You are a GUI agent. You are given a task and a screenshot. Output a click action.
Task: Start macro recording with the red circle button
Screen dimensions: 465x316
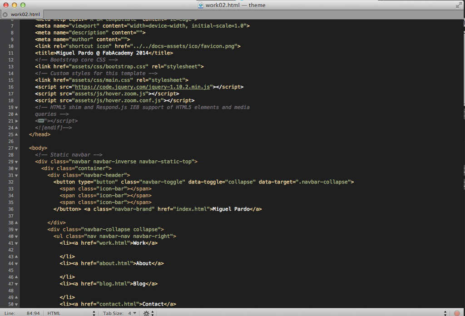click(x=457, y=313)
